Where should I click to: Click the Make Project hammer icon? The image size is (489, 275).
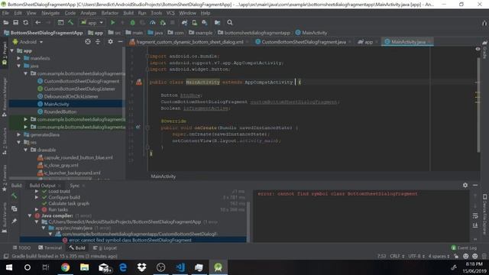71,22
